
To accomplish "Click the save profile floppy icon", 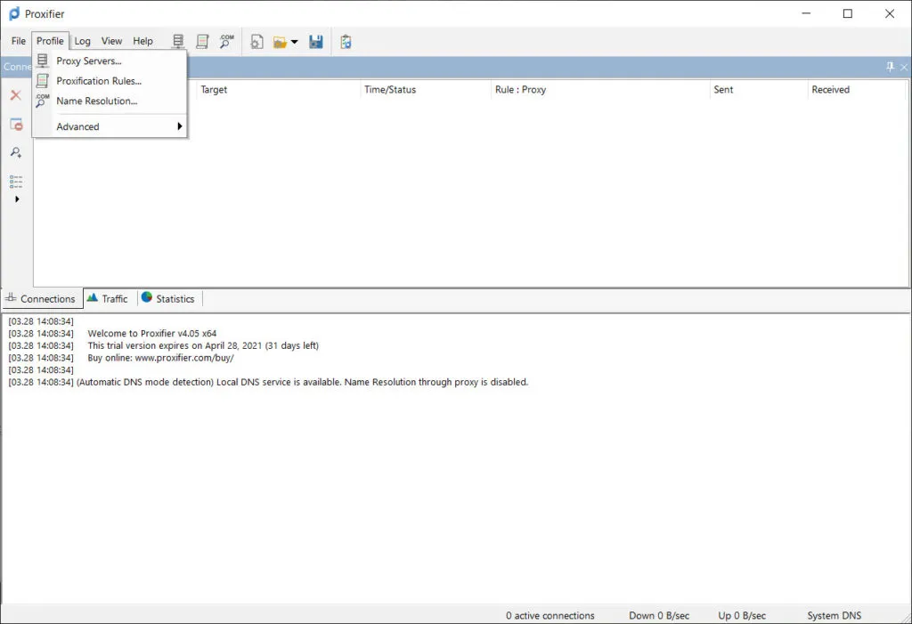I will (316, 42).
